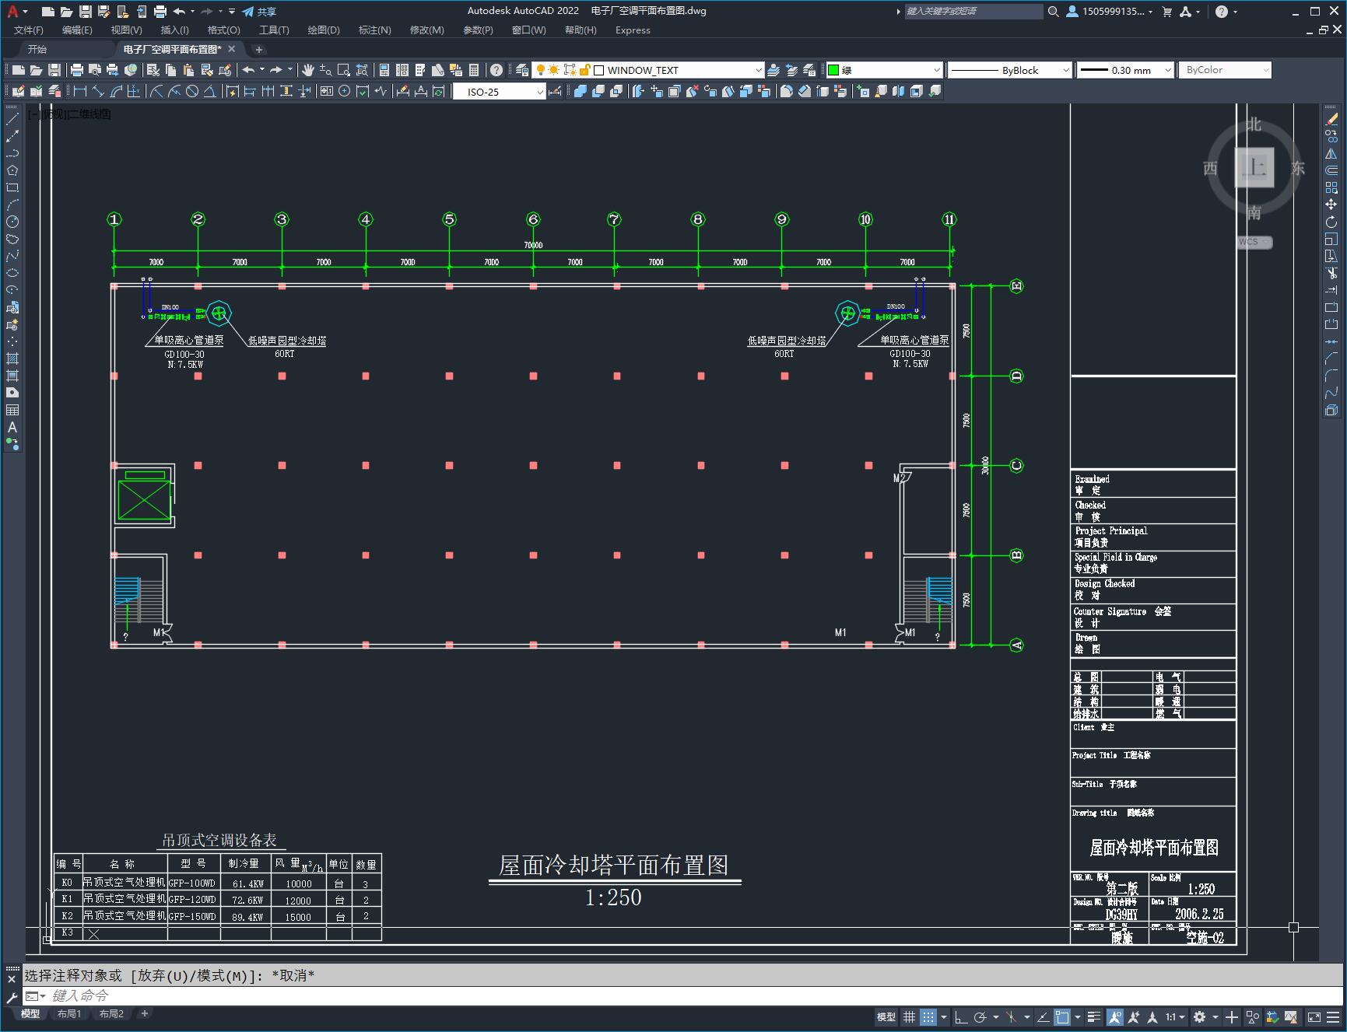Click the Save icon in quick access toolbar

[86, 12]
